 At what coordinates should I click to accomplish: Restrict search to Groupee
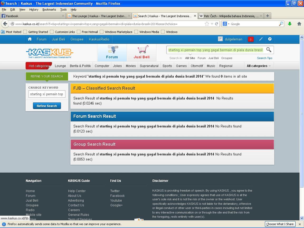pos(227,58)
